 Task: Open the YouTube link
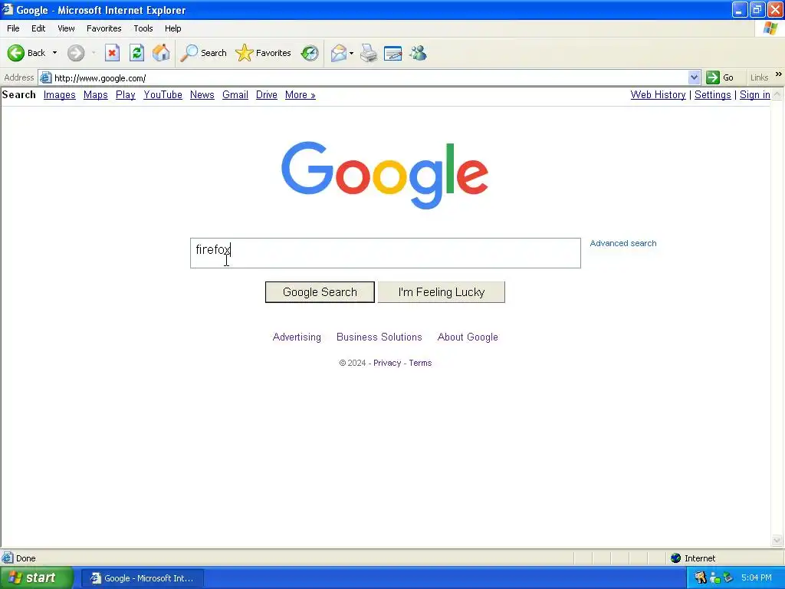tap(163, 95)
